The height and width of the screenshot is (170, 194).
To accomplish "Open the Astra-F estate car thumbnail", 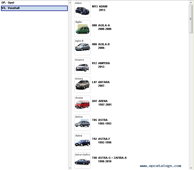I will (x=82, y=142).
